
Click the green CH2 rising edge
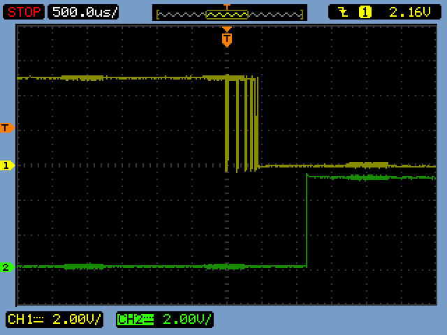[307, 220]
